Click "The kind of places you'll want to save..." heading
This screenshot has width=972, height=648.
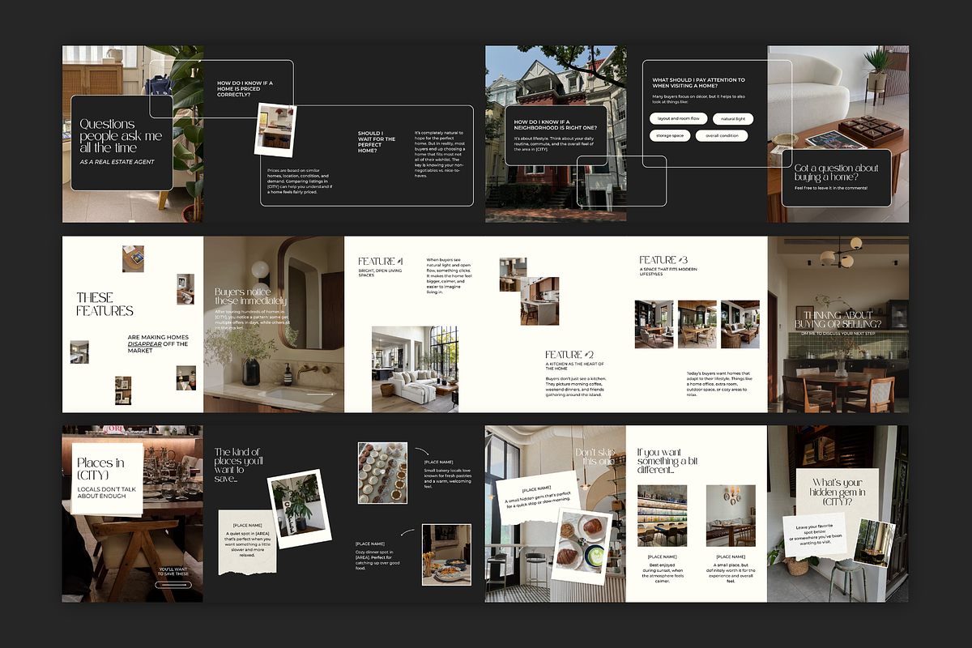click(x=238, y=465)
